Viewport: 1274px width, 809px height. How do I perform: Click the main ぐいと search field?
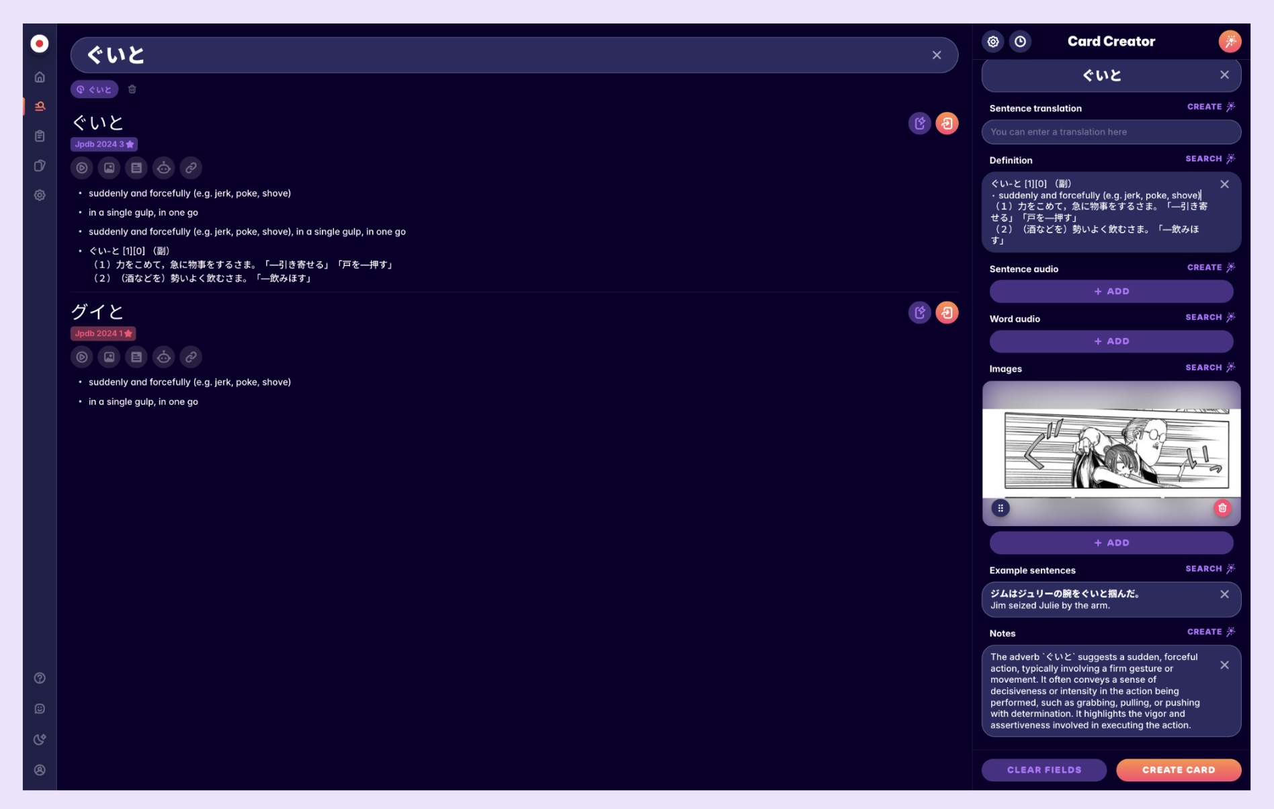(x=514, y=55)
